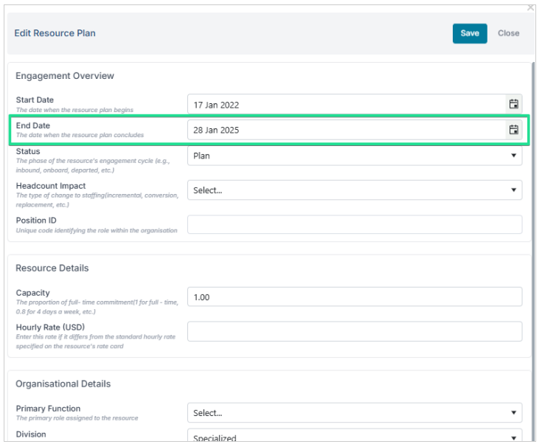
Task: Focus the Hourly Rate (USD) input field
Action: [x=355, y=331]
